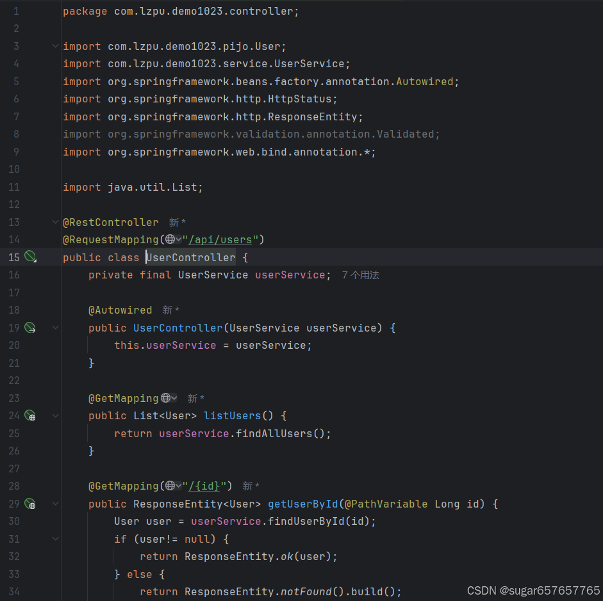Click the endpoint gutter icon next to getUserById
Viewport: 603px width, 601px height.
30,504
